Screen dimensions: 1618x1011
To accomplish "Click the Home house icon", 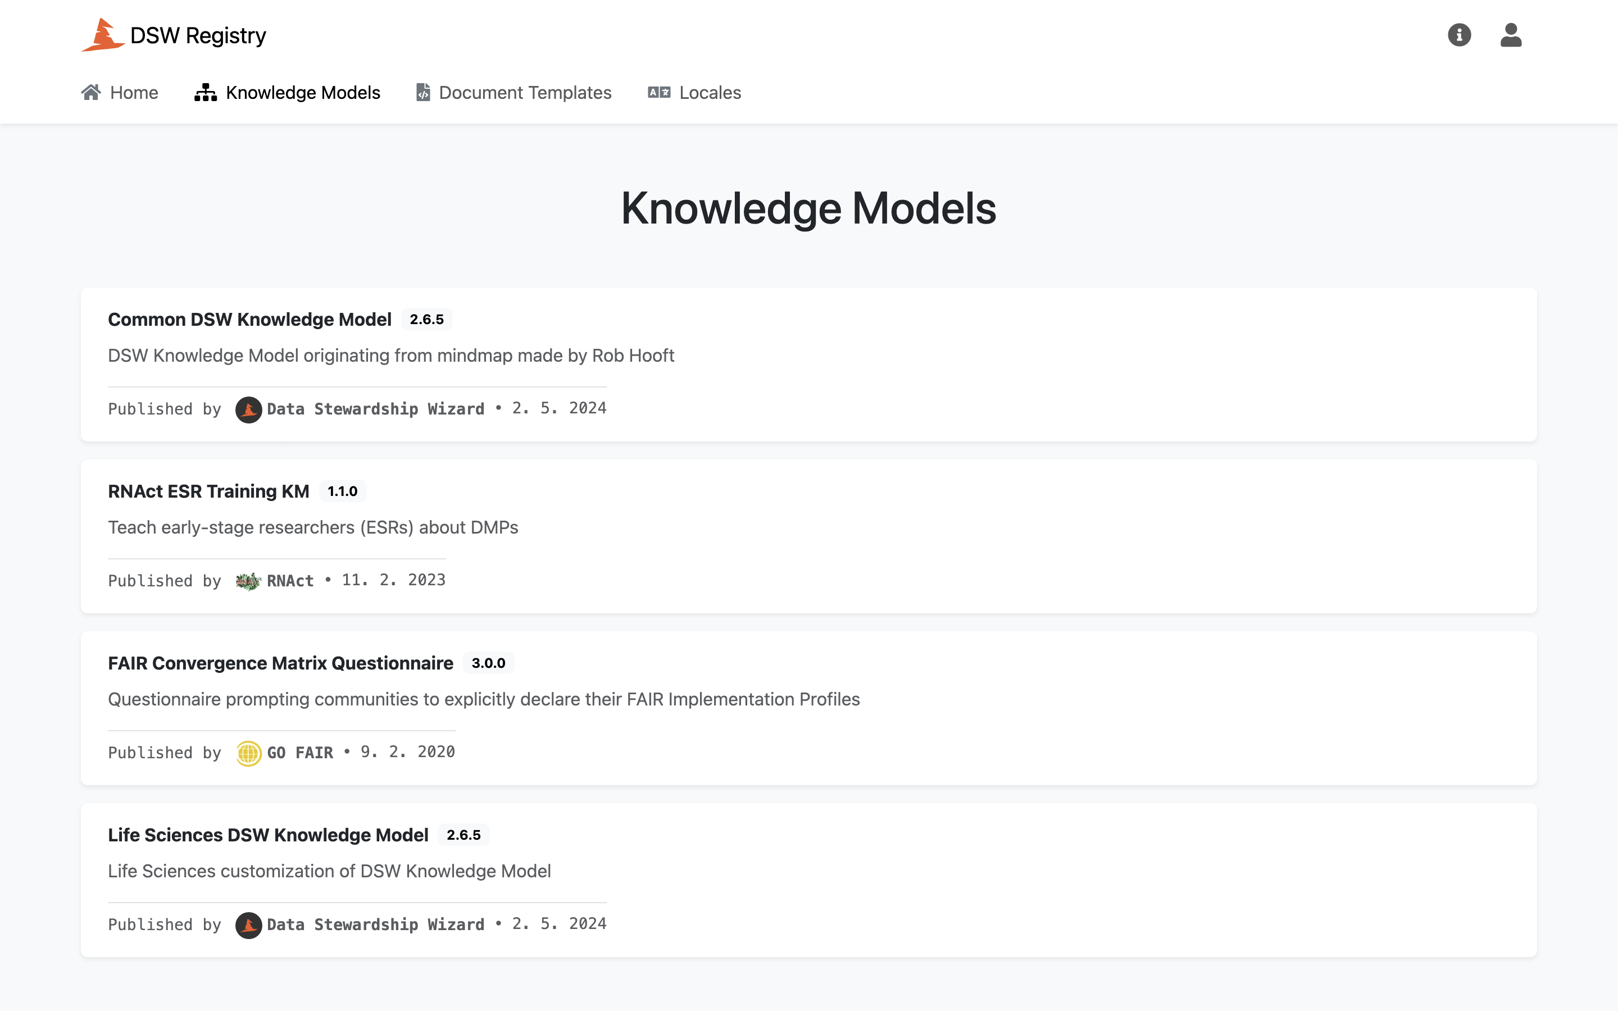I will [x=91, y=92].
